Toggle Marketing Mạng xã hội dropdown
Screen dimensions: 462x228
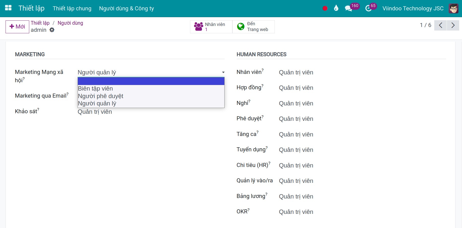pyautogui.click(x=151, y=72)
